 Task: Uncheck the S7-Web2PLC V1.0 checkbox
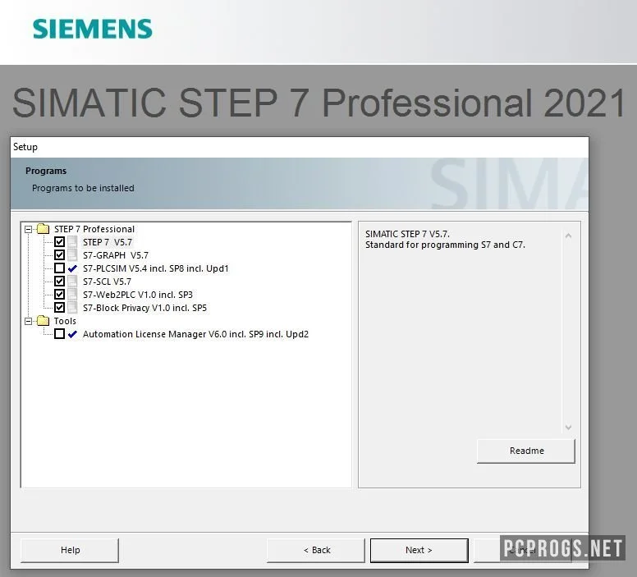(x=59, y=294)
